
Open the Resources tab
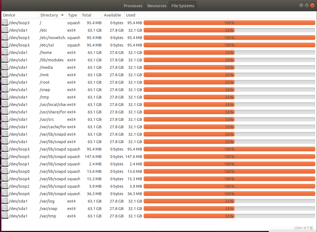(x=157, y=6)
